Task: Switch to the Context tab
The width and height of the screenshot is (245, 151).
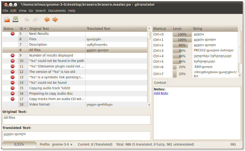Action: point(160,83)
